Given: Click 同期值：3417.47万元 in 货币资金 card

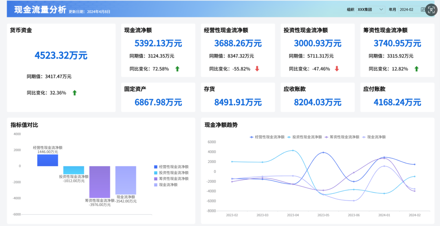Looking at the screenshot, I should pyautogui.click(x=49, y=77).
